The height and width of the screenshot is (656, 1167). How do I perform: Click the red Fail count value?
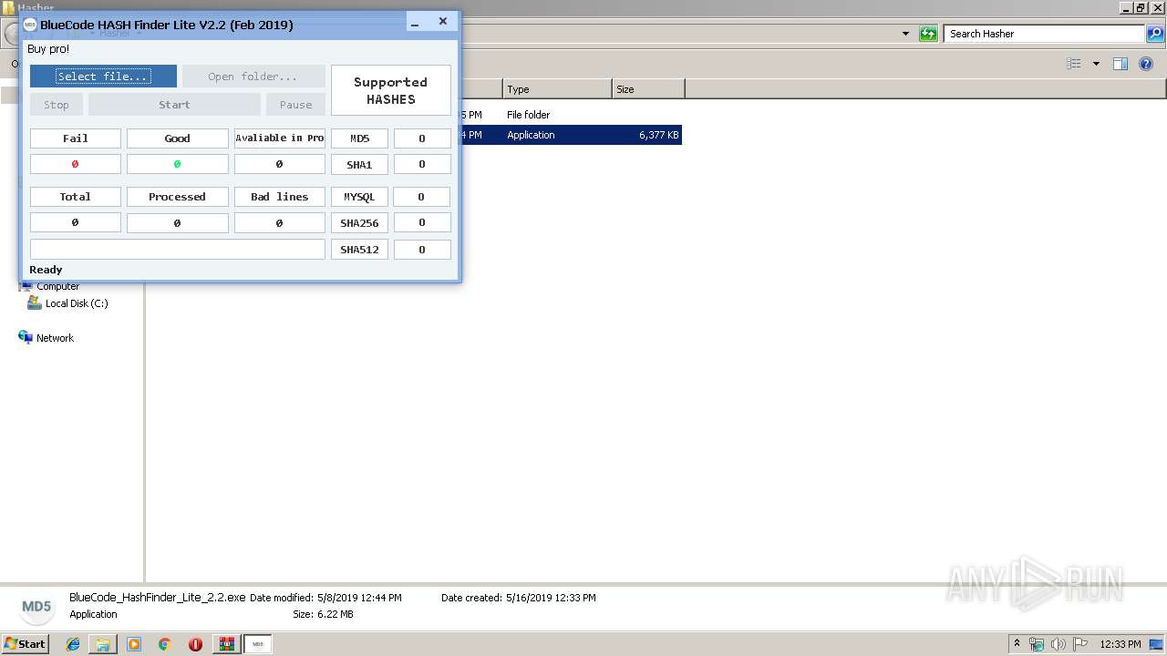(76, 165)
